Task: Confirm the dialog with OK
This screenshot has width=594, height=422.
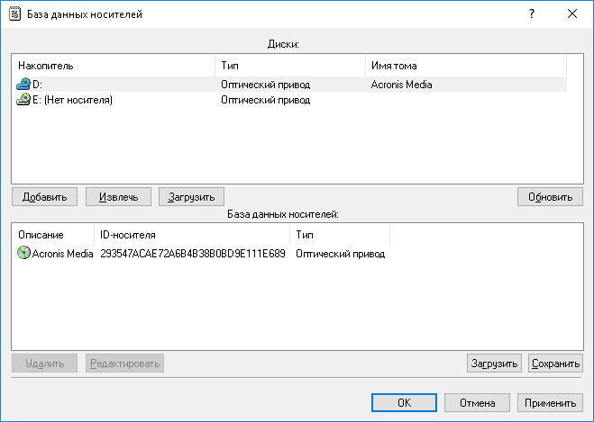Action: click(405, 403)
